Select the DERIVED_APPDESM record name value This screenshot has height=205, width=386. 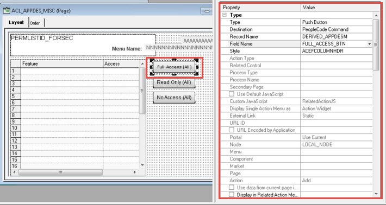325,36
